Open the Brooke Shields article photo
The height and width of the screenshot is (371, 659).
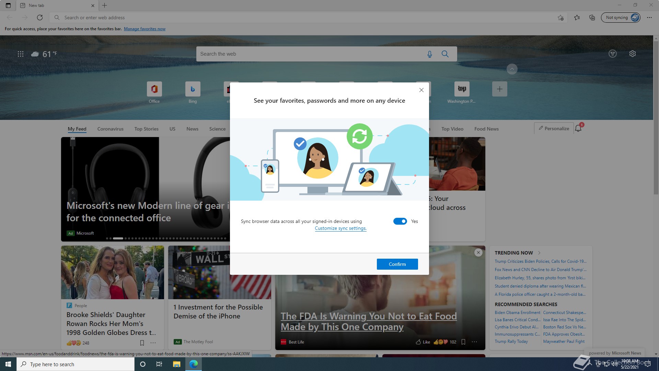tap(113, 272)
